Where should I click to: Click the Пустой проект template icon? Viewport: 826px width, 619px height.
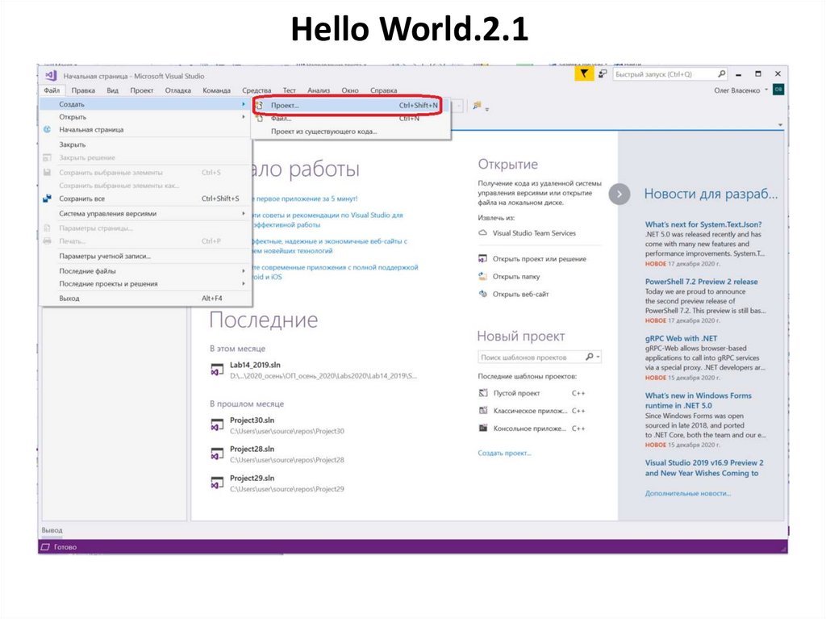483,393
